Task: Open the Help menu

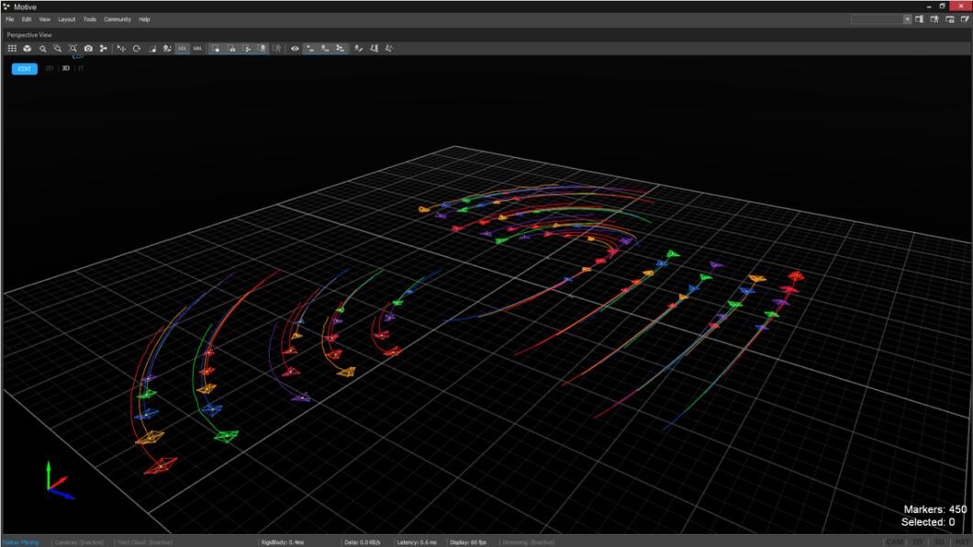Action: coord(144,19)
